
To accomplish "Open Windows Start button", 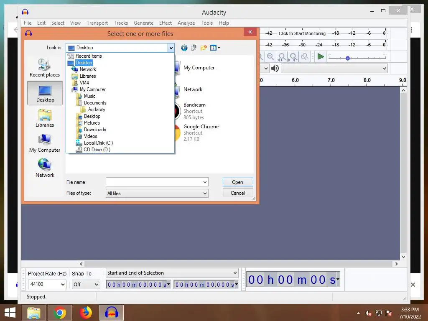I will (10, 313).
